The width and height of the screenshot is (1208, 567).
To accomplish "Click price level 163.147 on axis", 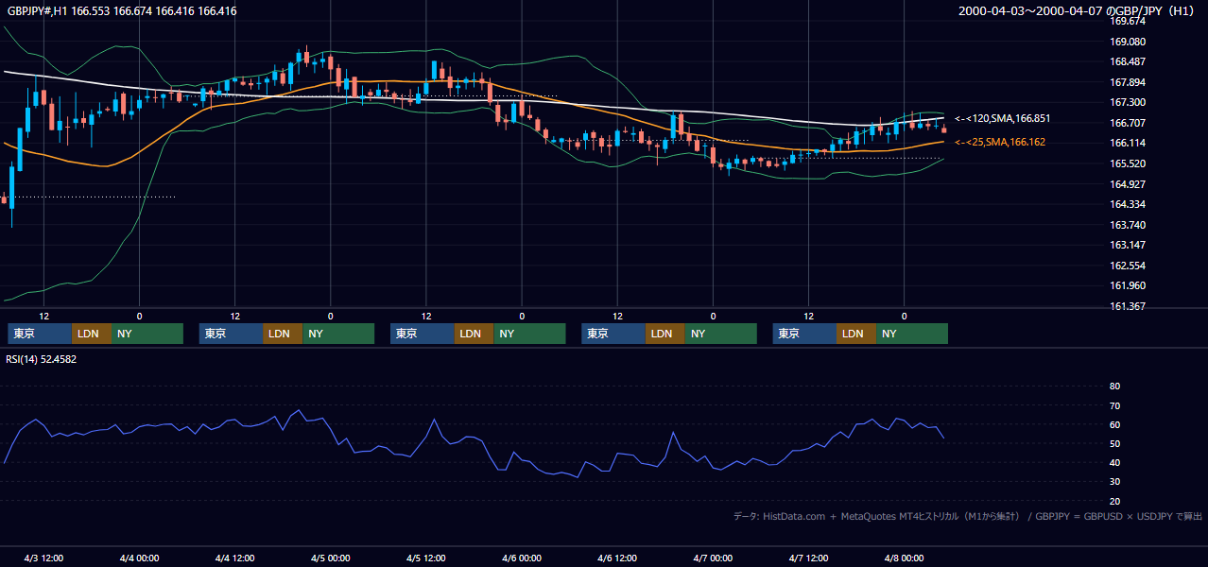I will click(1128, 245).
